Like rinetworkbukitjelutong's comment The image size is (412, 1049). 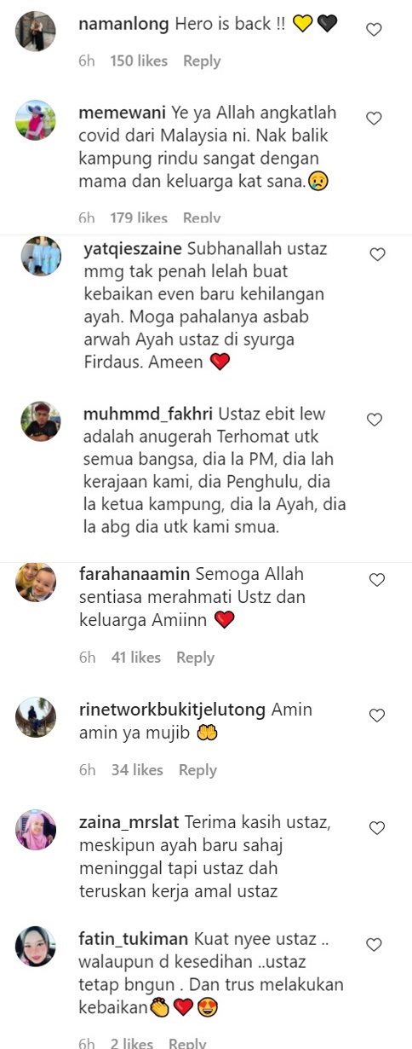(377, 715)
